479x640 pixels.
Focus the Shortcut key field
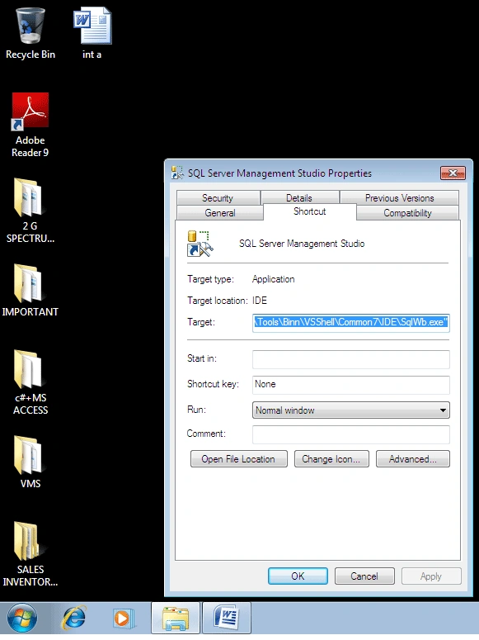[351, 385]
